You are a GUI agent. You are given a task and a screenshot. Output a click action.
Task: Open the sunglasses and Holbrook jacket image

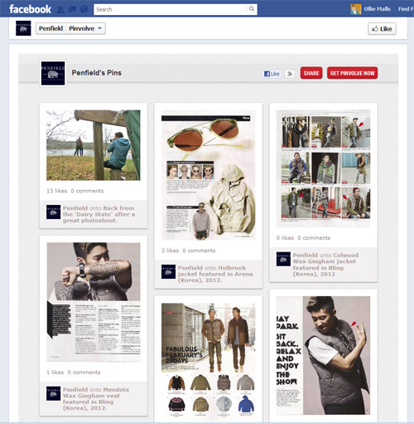coord(209,175)
